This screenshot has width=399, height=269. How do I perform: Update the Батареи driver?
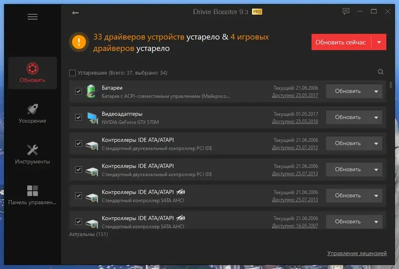(x=348, y=91)
